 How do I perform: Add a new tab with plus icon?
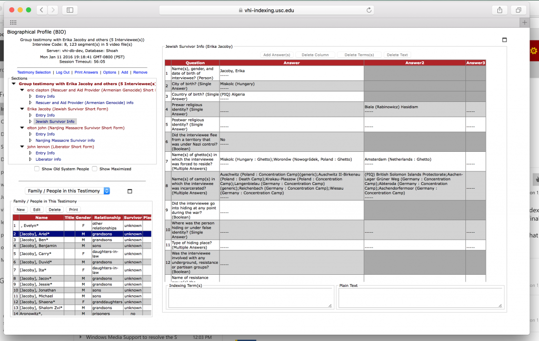pos(524,22)
